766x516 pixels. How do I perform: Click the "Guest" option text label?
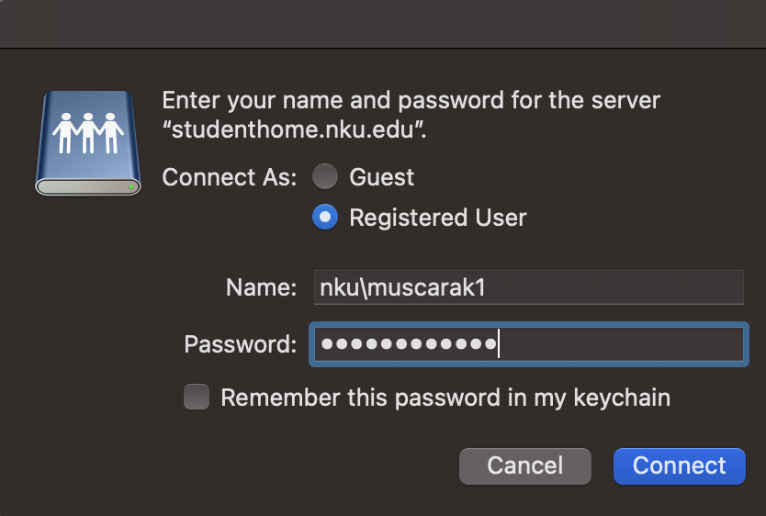pyautogui.click(x=382, y=177)
